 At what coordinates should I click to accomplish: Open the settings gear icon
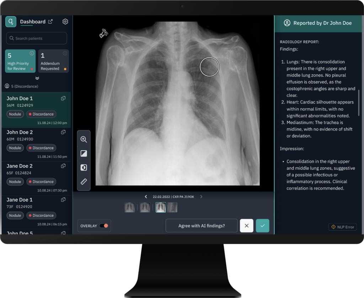65,22
